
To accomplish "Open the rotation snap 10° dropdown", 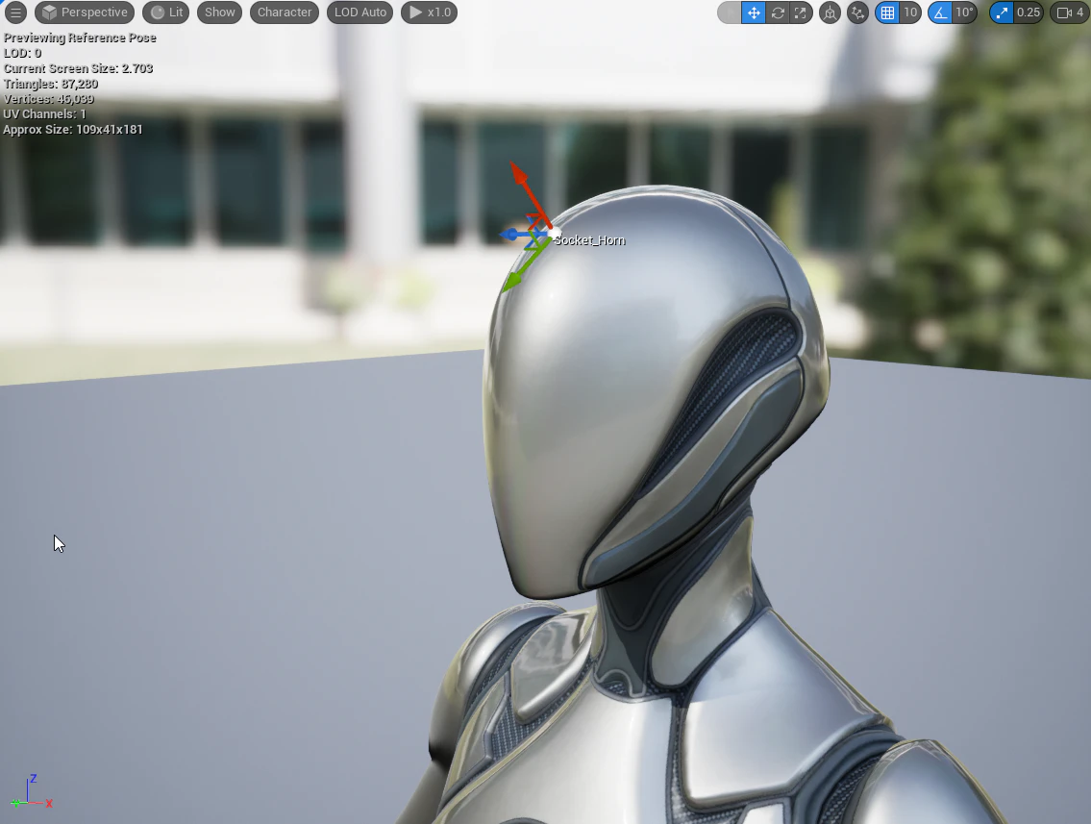I will tap(964, 12).
